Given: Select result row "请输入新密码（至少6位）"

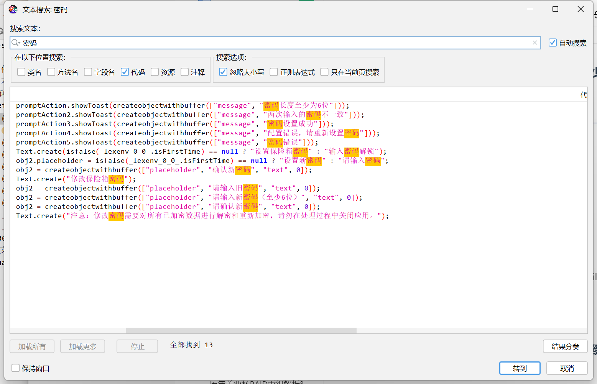Looking at the screenshot, I should [298, 197].
